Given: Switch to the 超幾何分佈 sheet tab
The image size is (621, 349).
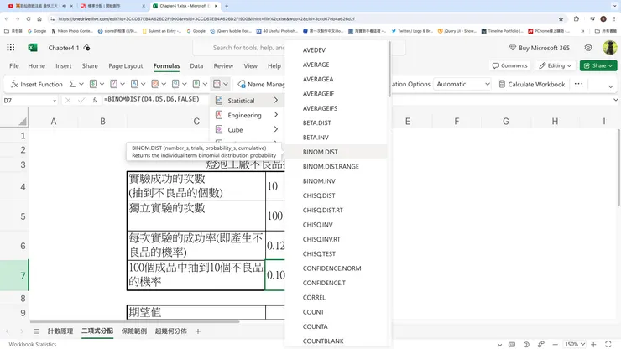Looking at the screenshot, I should 170,331.
